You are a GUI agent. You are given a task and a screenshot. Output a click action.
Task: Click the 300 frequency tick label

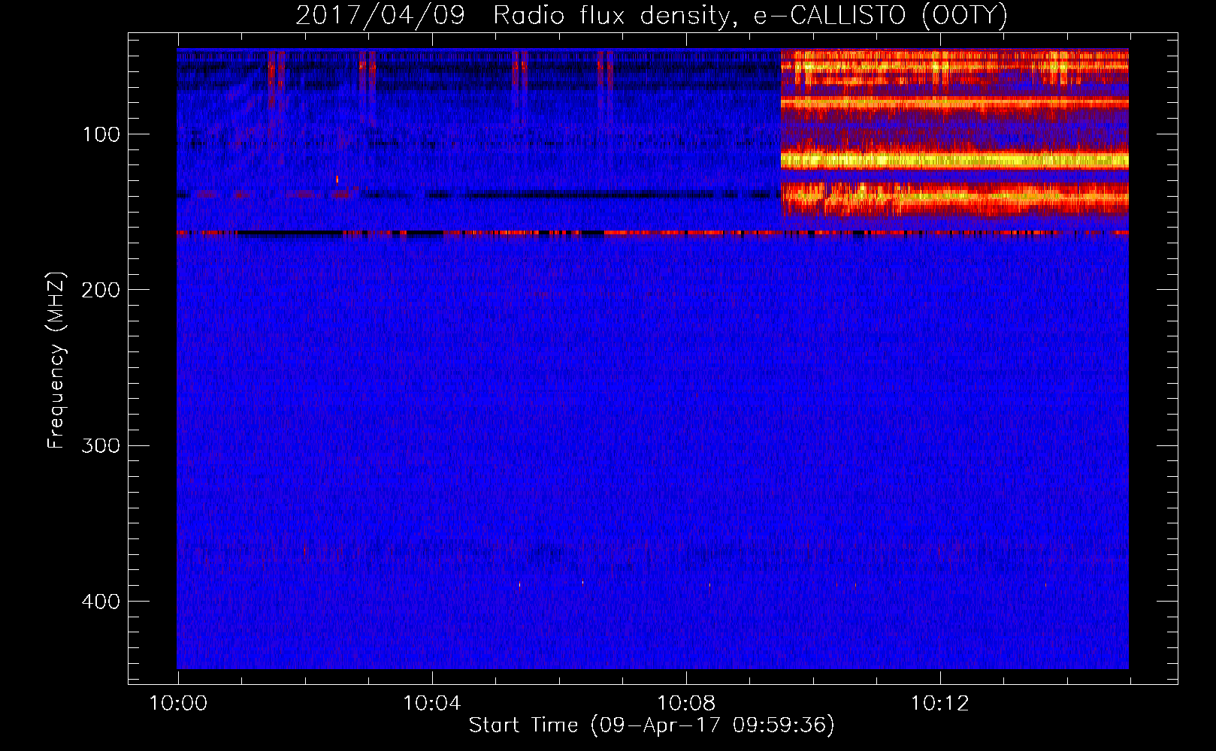(x=101, y=445)
